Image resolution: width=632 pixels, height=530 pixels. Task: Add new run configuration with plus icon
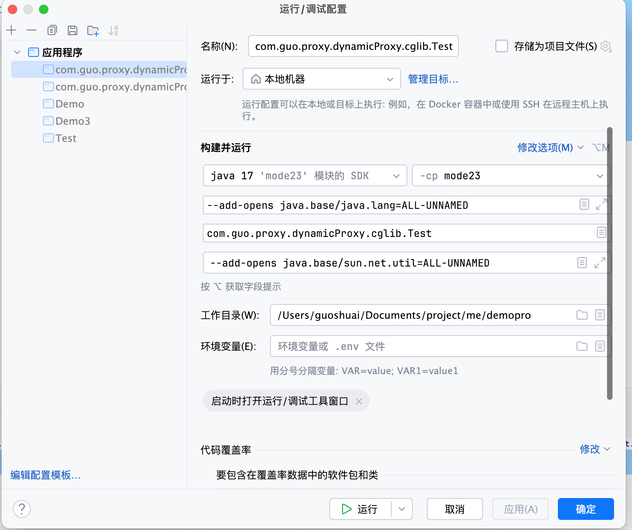(x=12, y=30)
